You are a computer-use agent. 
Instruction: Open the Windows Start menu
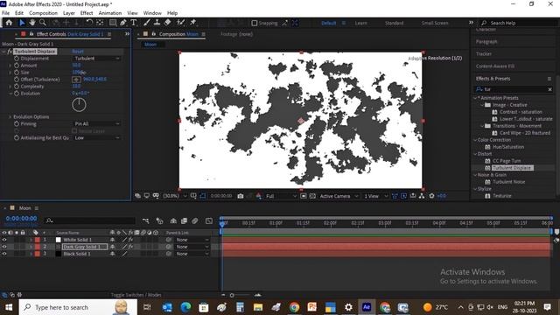pos(9,307)
